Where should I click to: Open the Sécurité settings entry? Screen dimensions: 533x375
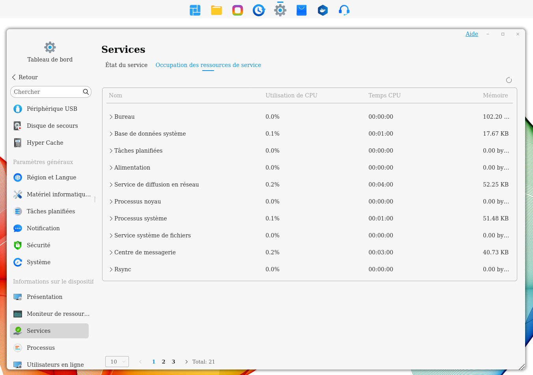(x=38, y=245)
